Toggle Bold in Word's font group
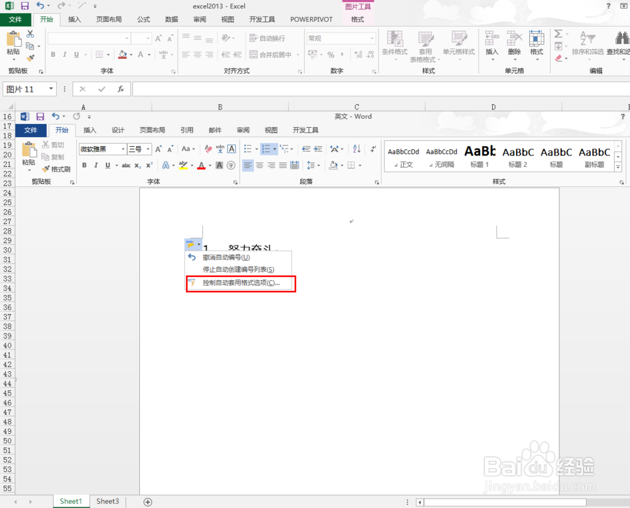 pyautogui.click(x=84, y=165)
